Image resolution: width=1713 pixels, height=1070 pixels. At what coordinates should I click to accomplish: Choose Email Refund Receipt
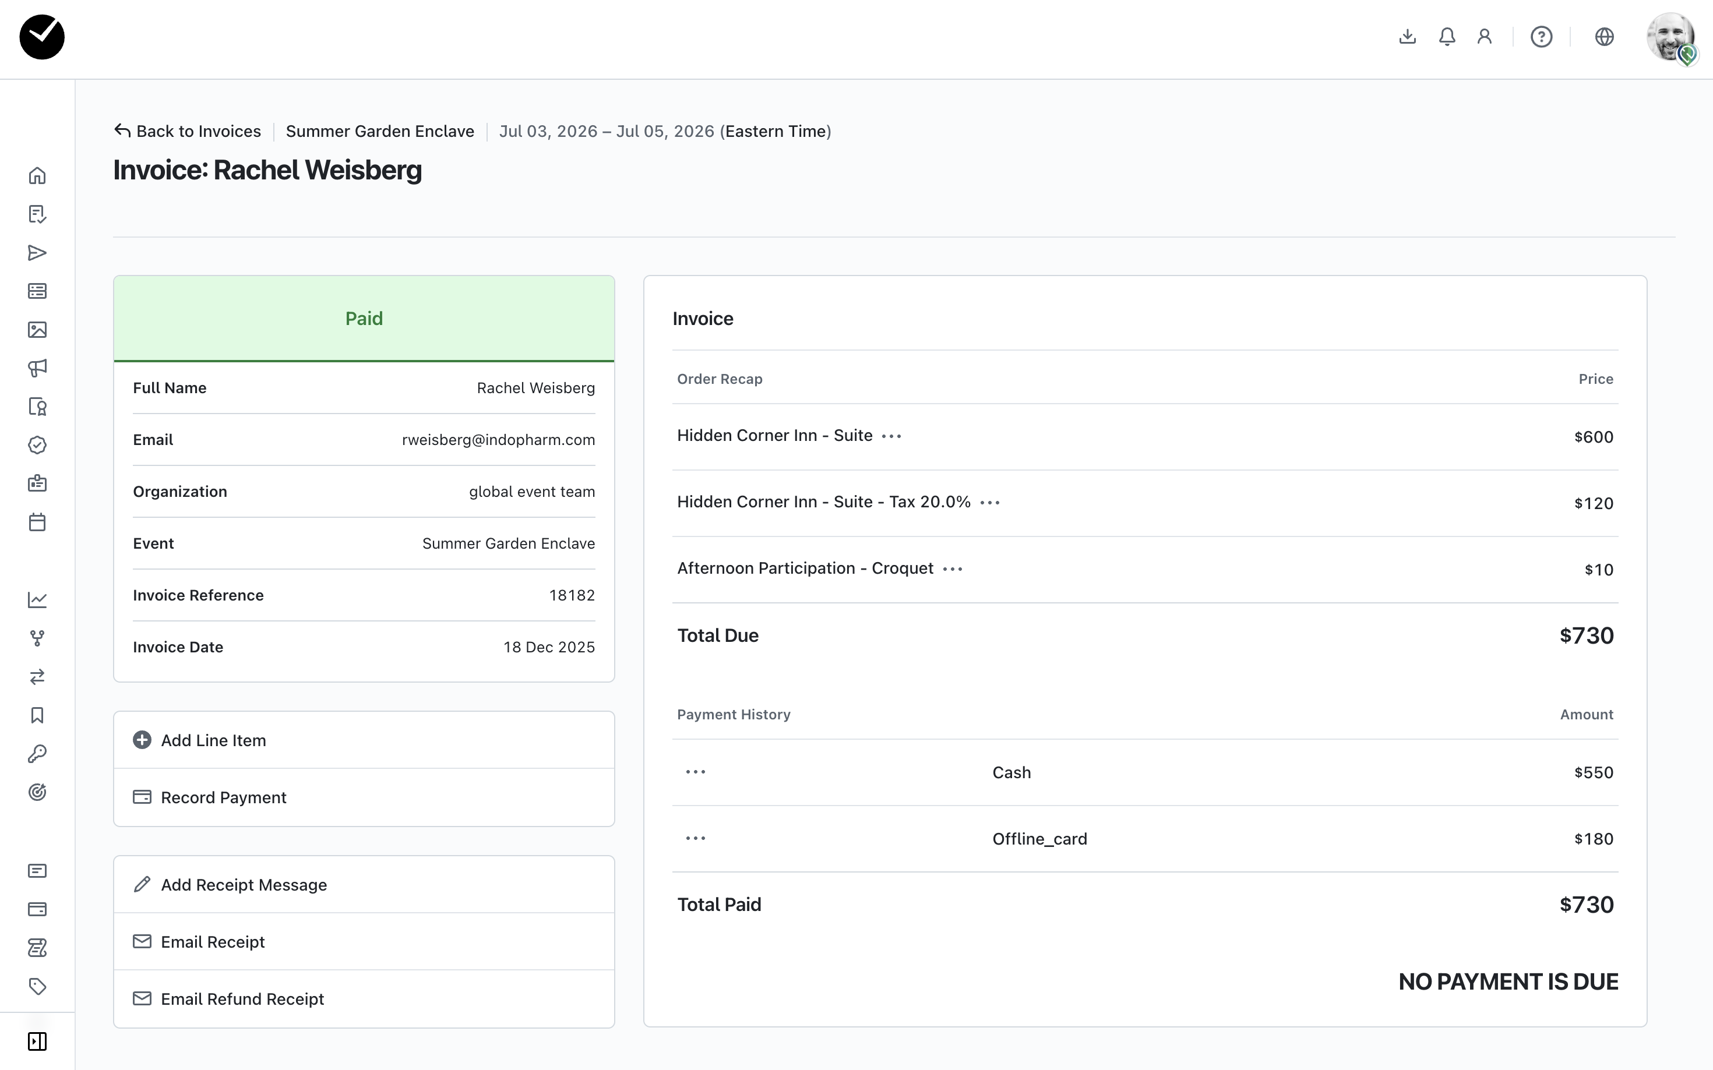click(x=242, y=998)
